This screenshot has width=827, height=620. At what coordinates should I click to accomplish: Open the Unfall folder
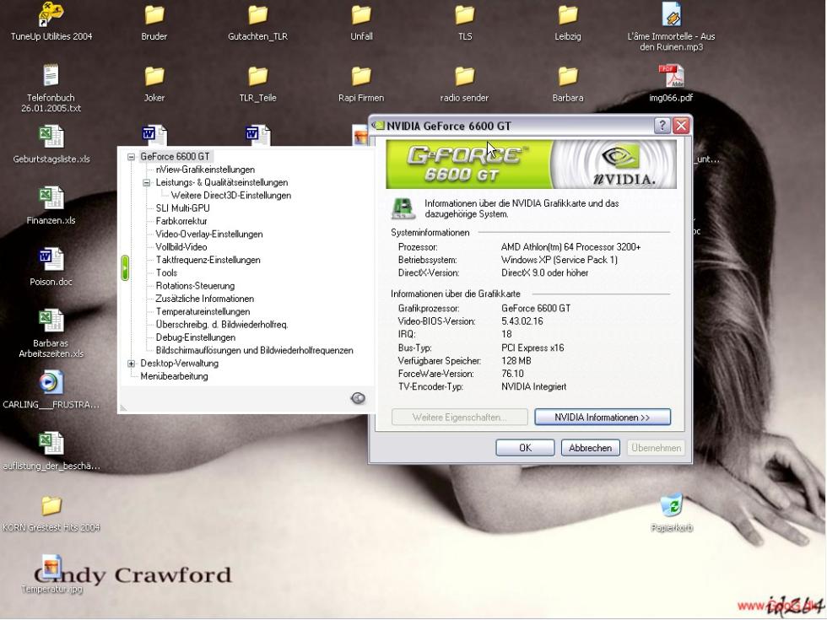tap(361, 15)
